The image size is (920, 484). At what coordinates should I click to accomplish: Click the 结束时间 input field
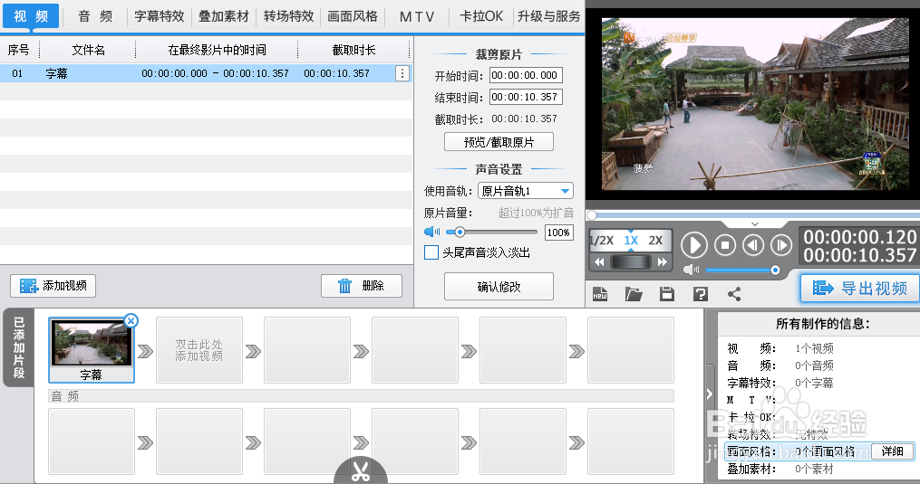(x=526, y=98)
